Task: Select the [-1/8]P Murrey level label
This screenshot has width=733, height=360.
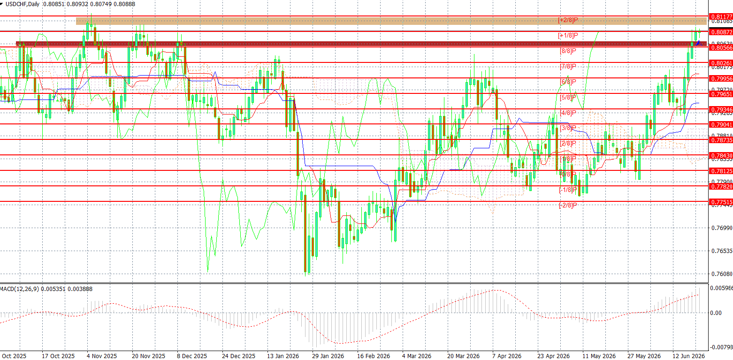Action: 568,190
